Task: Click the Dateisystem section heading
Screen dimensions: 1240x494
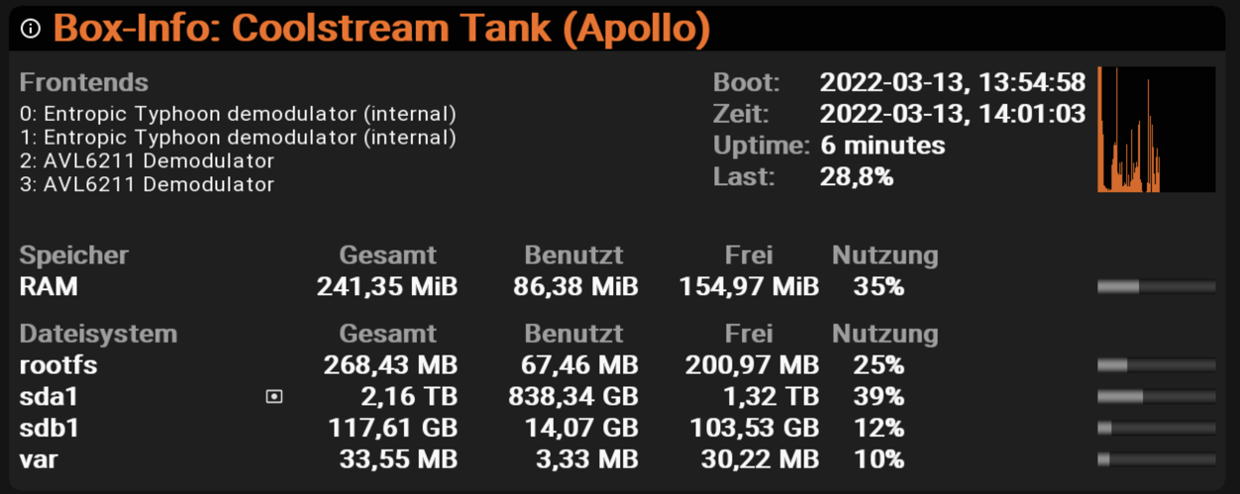Action: click(98, 334)
